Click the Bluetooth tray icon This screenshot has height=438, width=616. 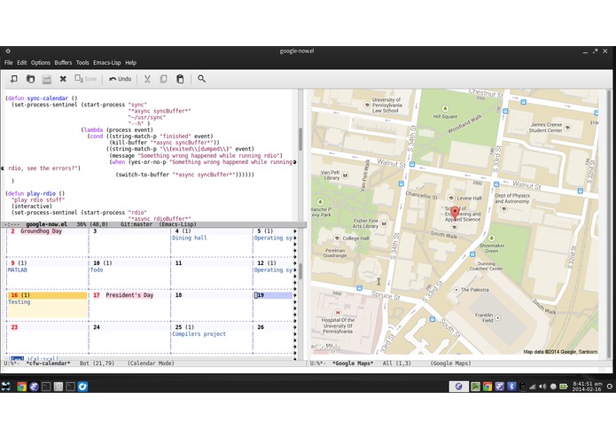511,387
